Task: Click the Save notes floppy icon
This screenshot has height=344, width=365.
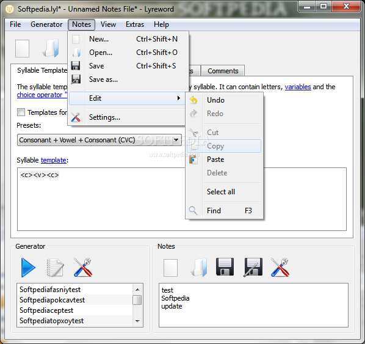Action: 225,267
